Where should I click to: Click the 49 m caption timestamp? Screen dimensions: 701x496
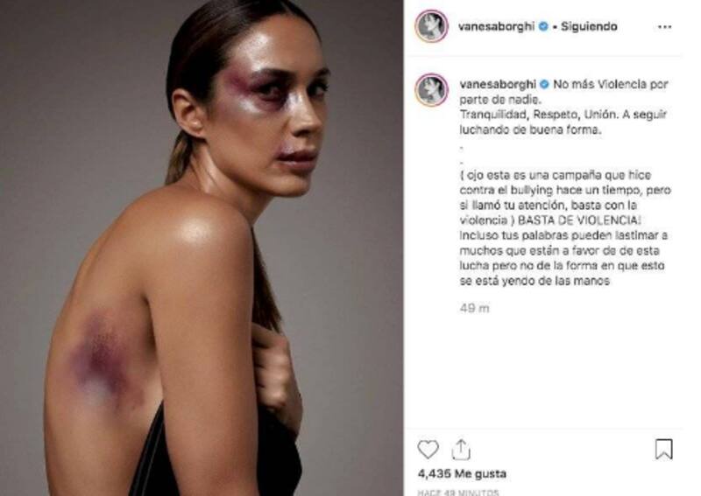[x=474, y=308]
